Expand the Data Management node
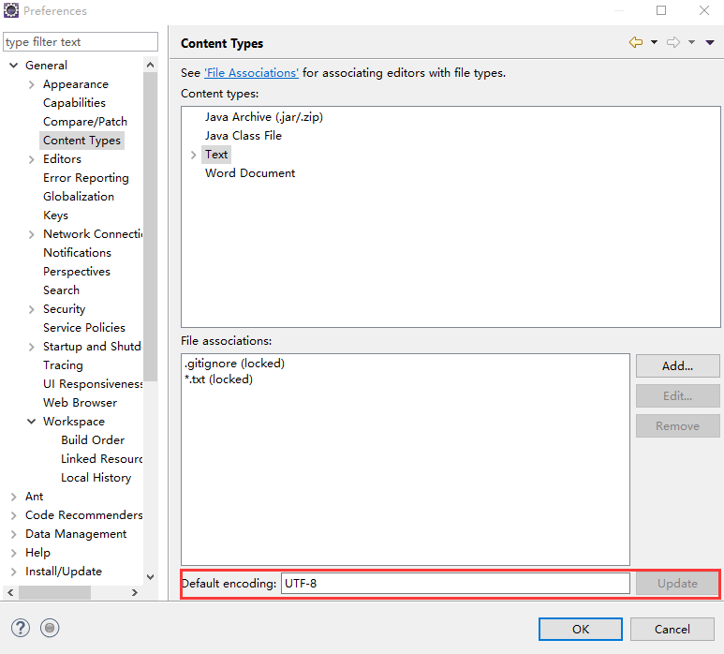Image resolution: width=724 pixels, height=654 pixels. tap(14, 534)
